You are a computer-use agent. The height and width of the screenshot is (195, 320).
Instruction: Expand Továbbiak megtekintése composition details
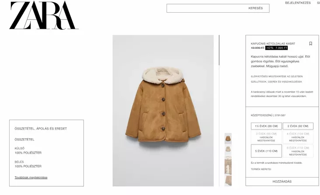click(31, 178)
